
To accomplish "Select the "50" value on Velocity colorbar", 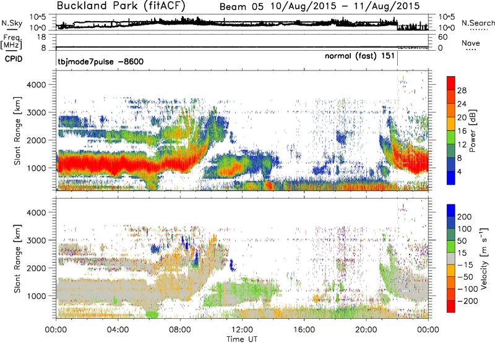I will (462, 241).
